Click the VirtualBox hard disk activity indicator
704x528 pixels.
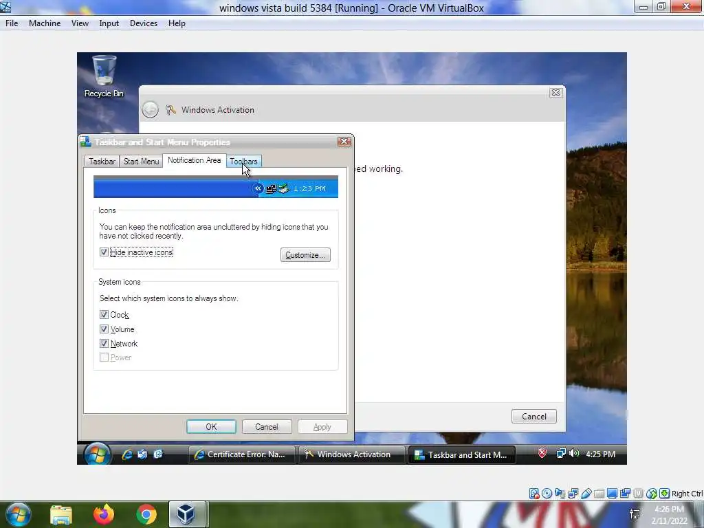coord(533,494)
